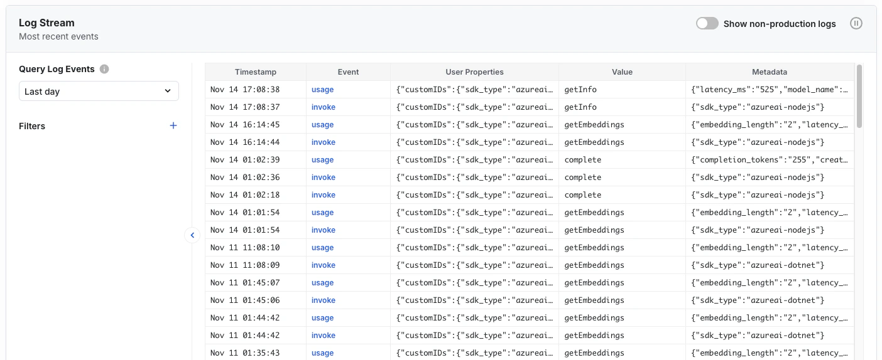Viewport: 882px width, 360px height.
Task: Select timestamp Nov 11 01:45:06
Action: pos(245,300)
